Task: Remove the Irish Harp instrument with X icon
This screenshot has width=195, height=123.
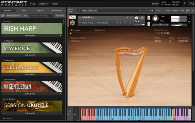Action: 190,16
